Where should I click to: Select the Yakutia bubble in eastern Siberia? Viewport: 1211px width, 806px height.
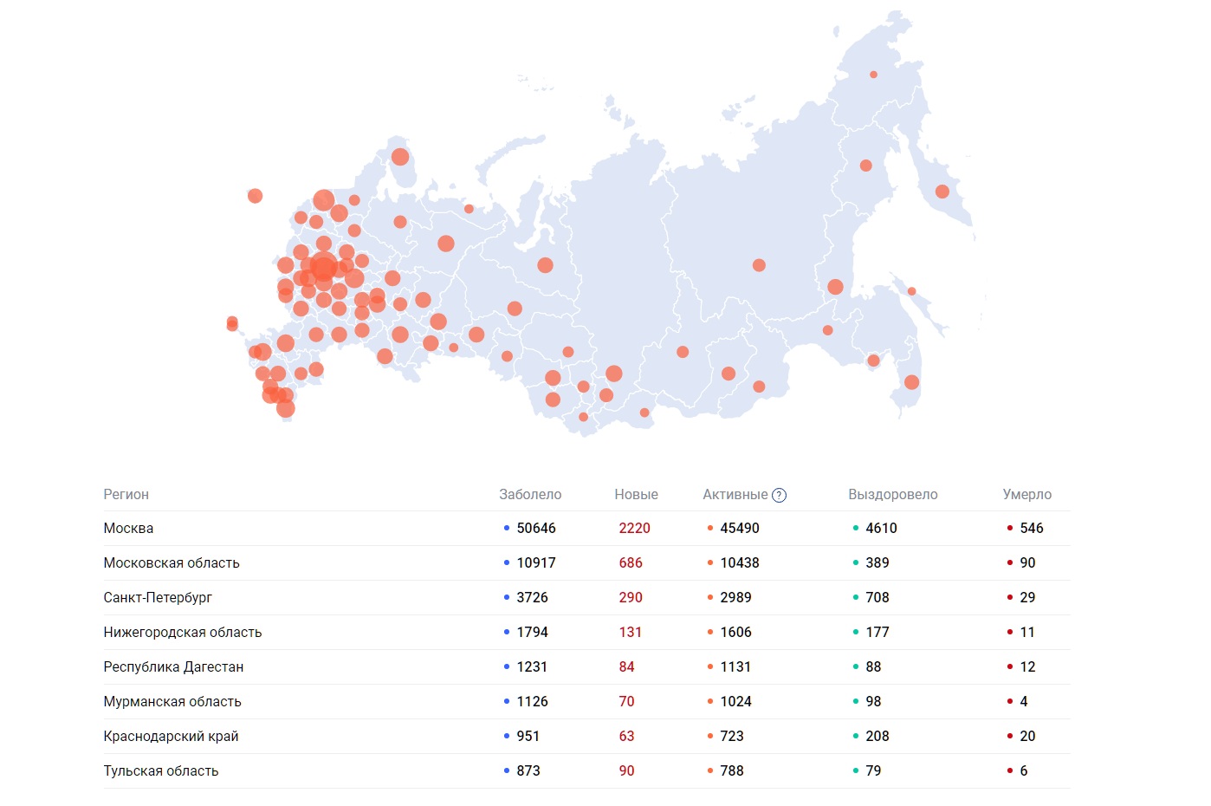click(759, 265)
